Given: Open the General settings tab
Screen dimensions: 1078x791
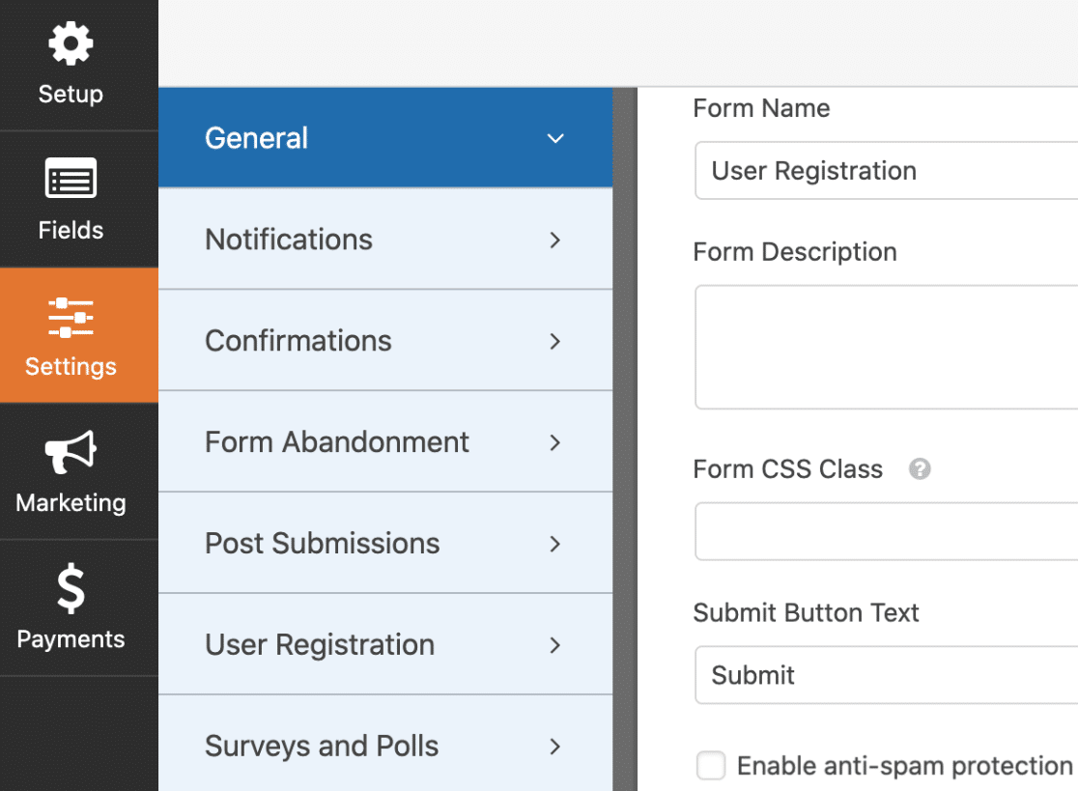Looking at the screenshot, I should click(x=385, y=137).
